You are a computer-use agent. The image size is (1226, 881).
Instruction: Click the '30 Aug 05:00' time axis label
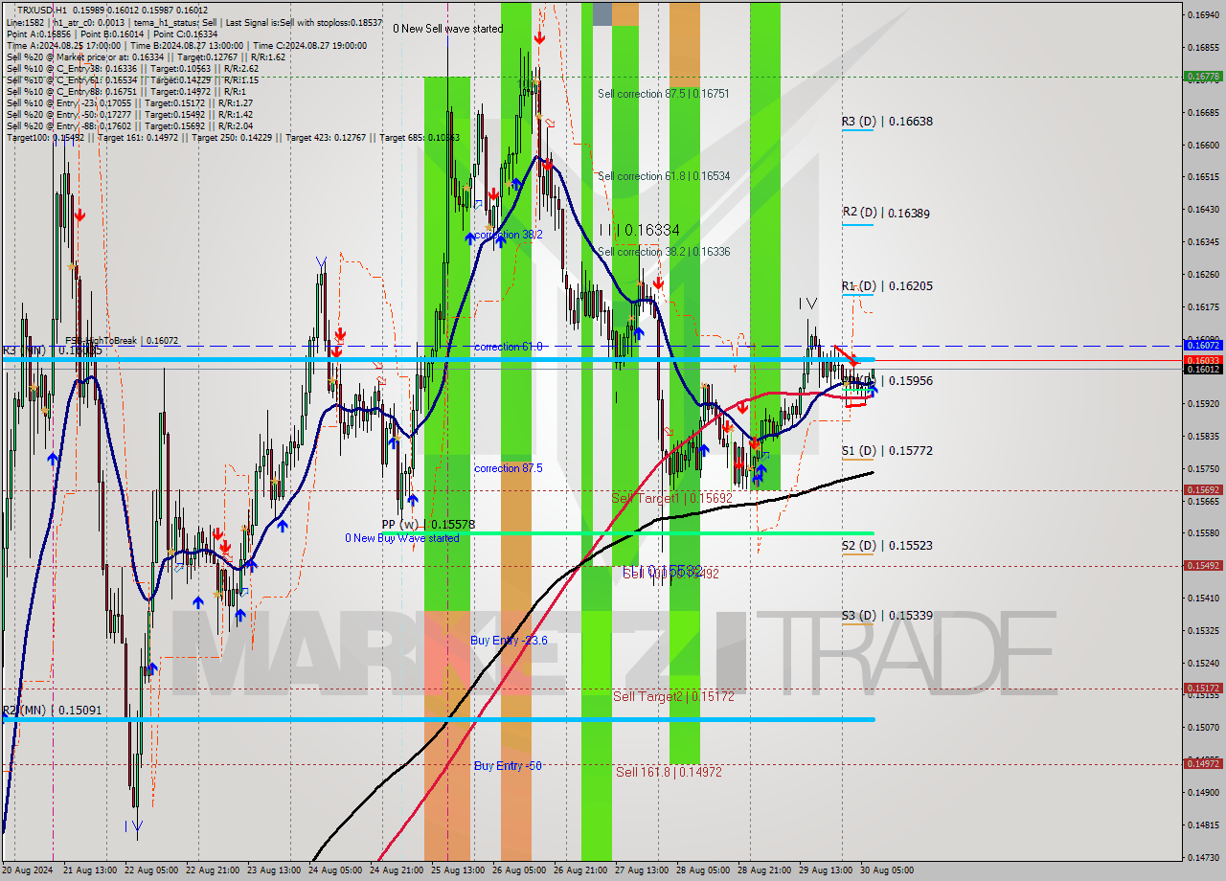click(x=887, y=870)
